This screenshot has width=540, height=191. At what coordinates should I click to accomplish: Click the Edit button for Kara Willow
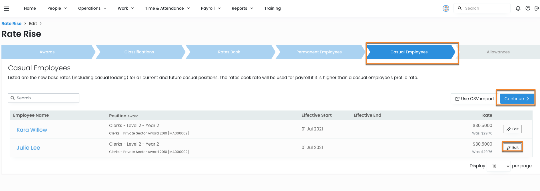click(512, 129)
